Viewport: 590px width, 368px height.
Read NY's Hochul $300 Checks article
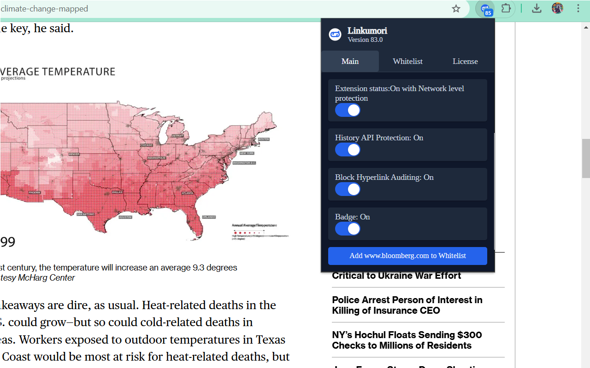click(x=407, y=340)
